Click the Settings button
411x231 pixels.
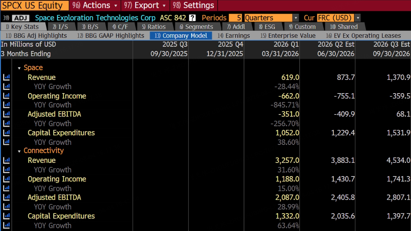194,5
